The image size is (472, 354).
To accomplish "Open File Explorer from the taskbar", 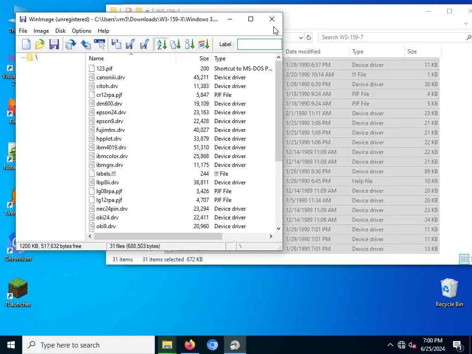I will point(167,345).
